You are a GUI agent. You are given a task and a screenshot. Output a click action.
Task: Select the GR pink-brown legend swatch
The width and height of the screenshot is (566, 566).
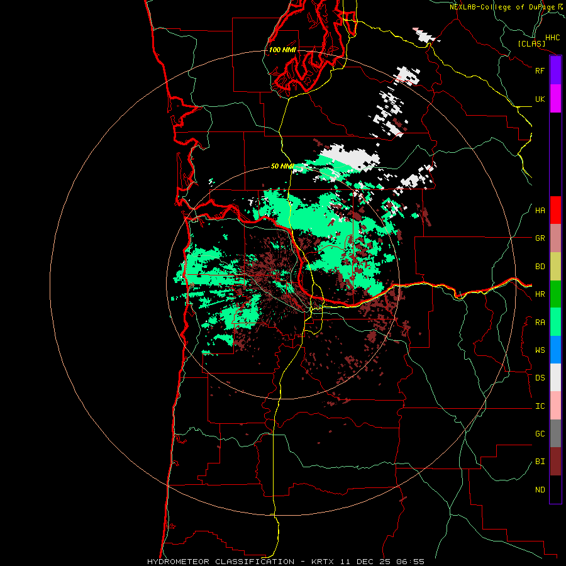click(x=555, y=238)
